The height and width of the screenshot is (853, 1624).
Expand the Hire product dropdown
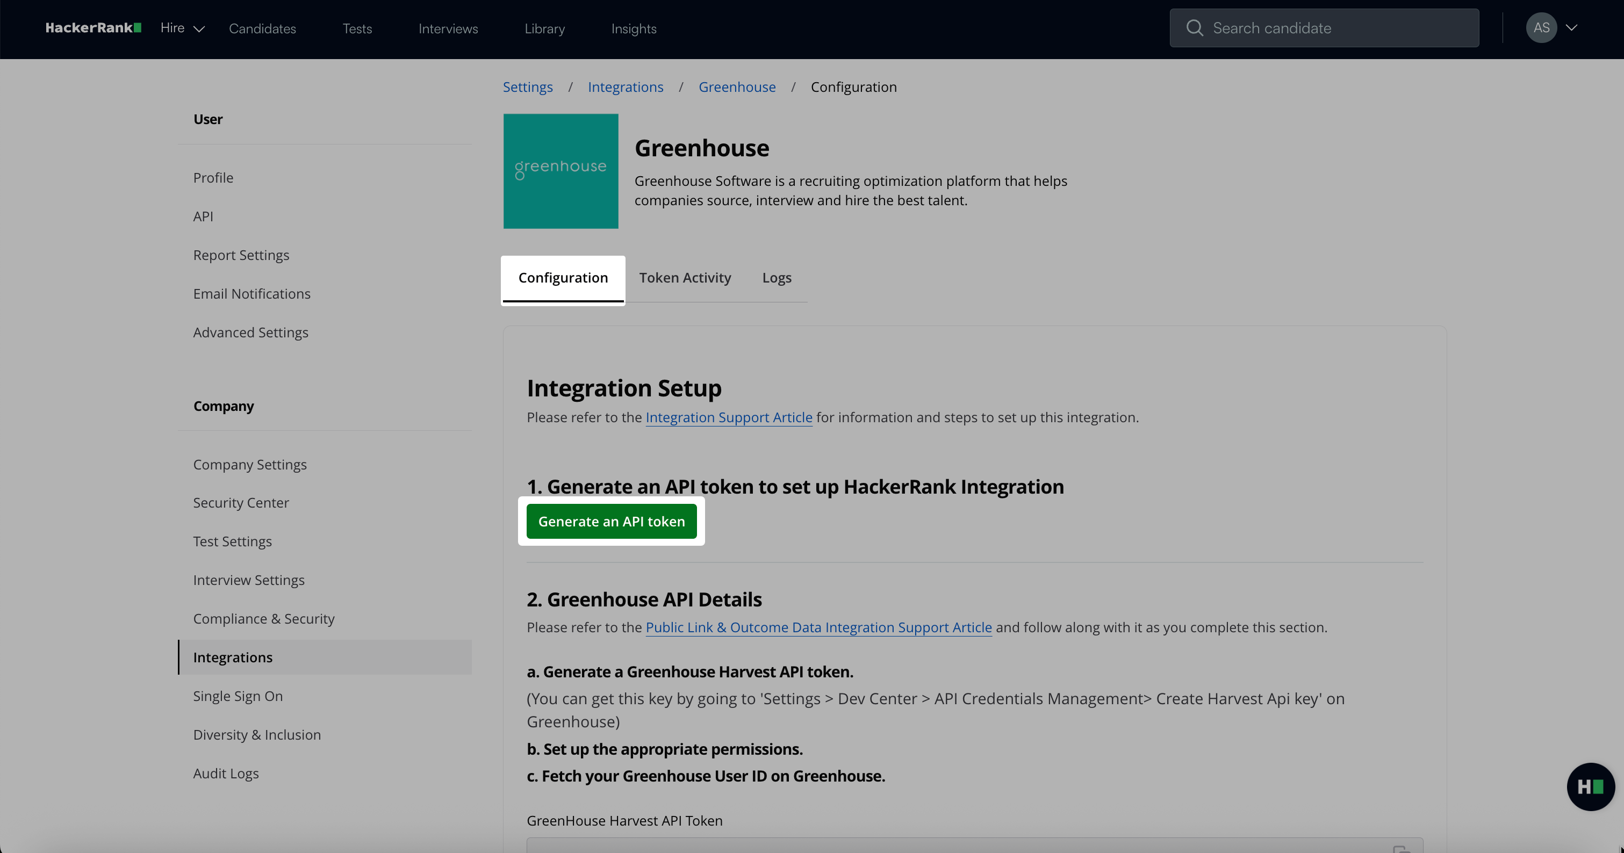point(182,28)
